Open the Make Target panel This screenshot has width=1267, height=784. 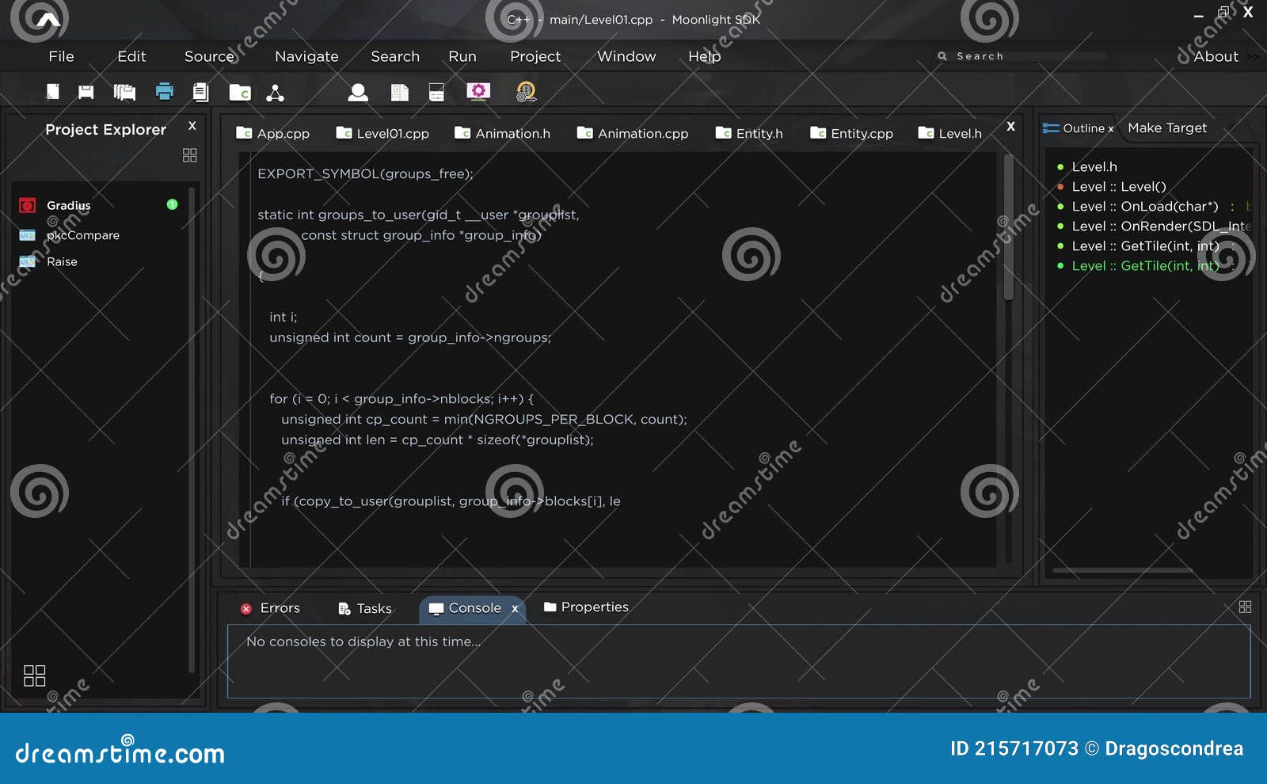click(x=1166, y=127)
